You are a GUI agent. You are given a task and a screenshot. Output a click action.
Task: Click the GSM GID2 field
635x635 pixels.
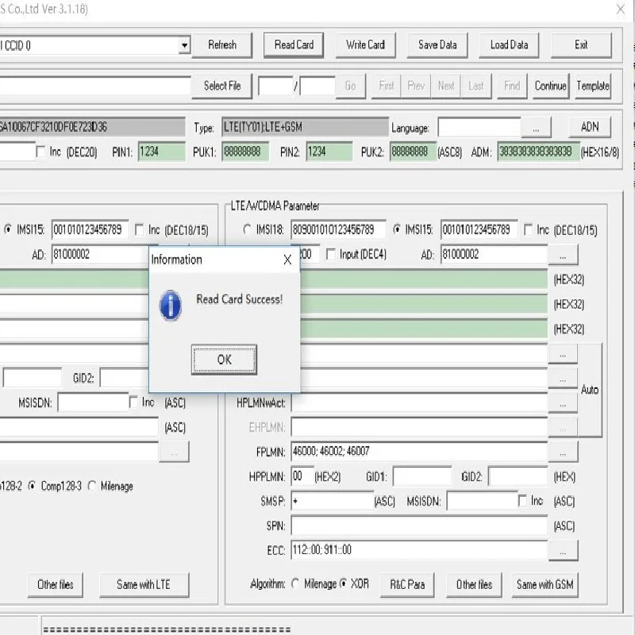[x=125, y=378]
